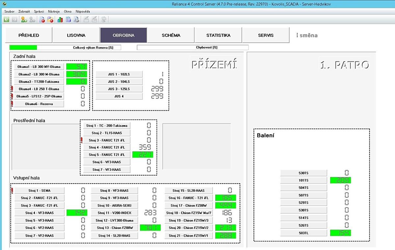Click the Celkový výkon Ronova progress bar

click(x=65, y=48)
